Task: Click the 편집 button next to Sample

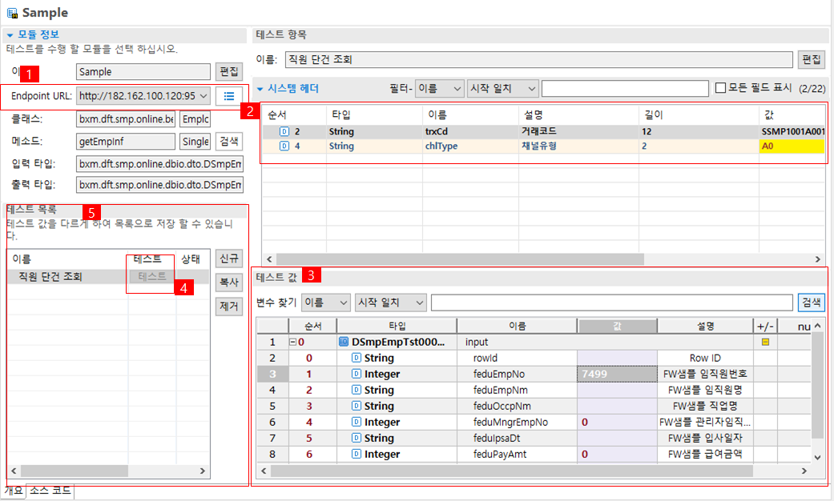Action: pyautogui.click(x=228, y=71)
